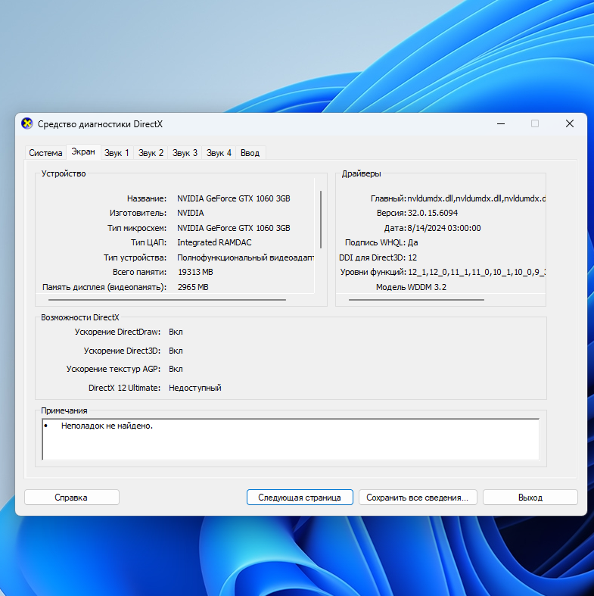Click the Неполадок не найдено note
The image size is (594, 596).
pos(107,426)
